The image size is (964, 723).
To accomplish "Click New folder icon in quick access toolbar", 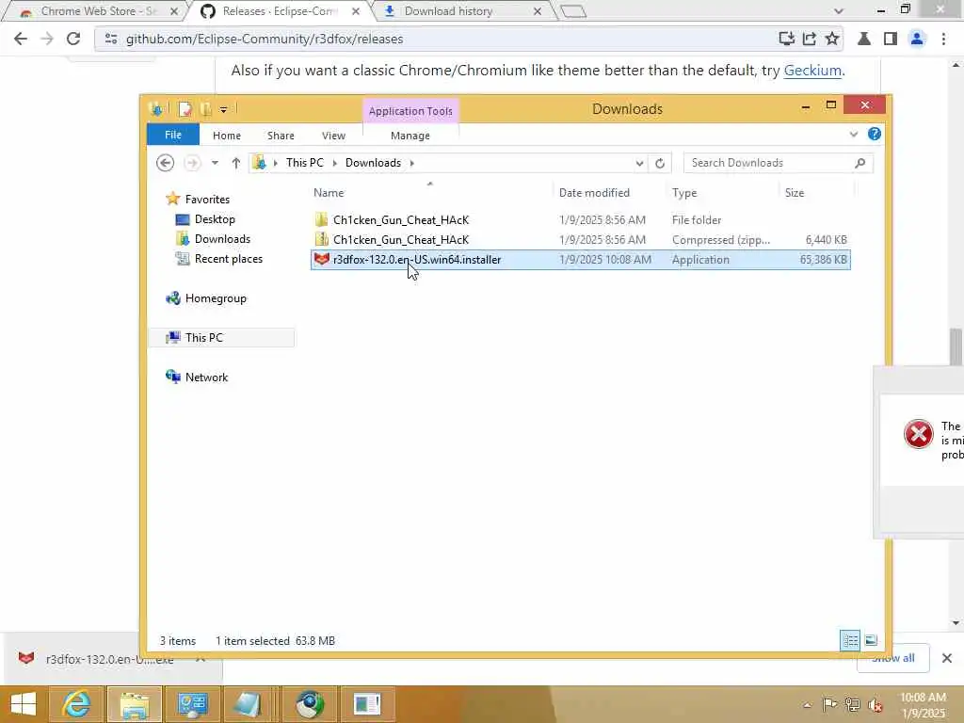I will click(x=205, y=109).
